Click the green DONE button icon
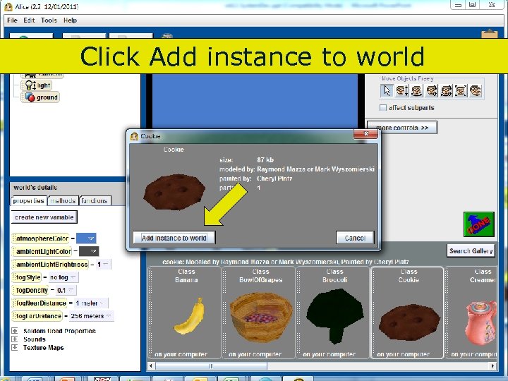 coord(479,224)
